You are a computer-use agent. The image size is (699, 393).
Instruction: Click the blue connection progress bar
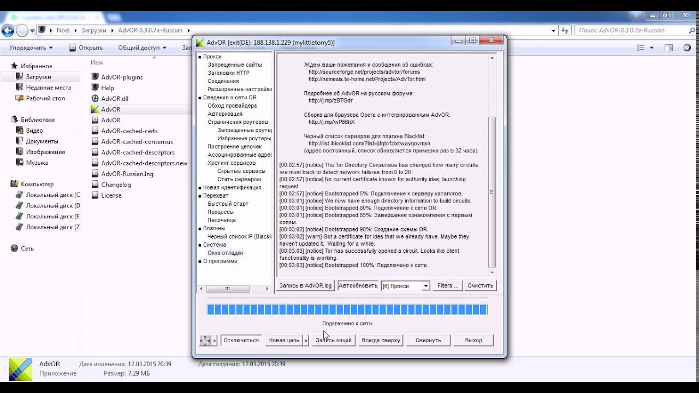(347, 310)
